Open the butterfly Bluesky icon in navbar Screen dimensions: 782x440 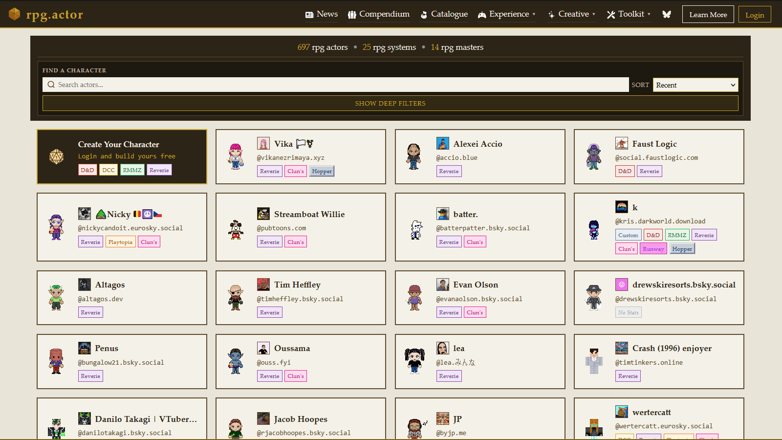667,14
